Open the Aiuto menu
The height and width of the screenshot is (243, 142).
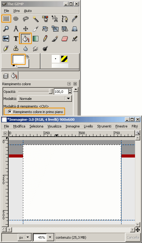point(28,11)
